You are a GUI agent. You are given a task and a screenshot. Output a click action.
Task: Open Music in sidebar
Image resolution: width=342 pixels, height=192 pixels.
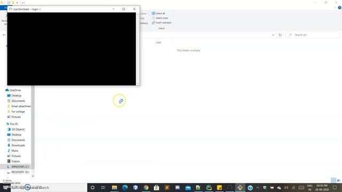13,150
